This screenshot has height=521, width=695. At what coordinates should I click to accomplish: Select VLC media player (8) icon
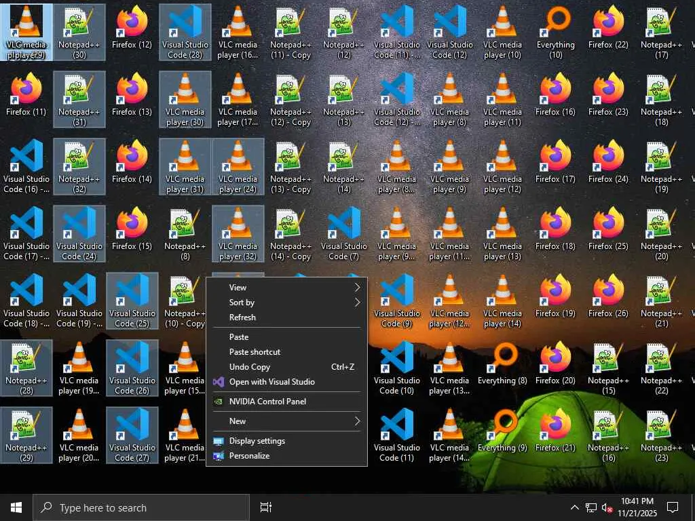tap(449, 99)
